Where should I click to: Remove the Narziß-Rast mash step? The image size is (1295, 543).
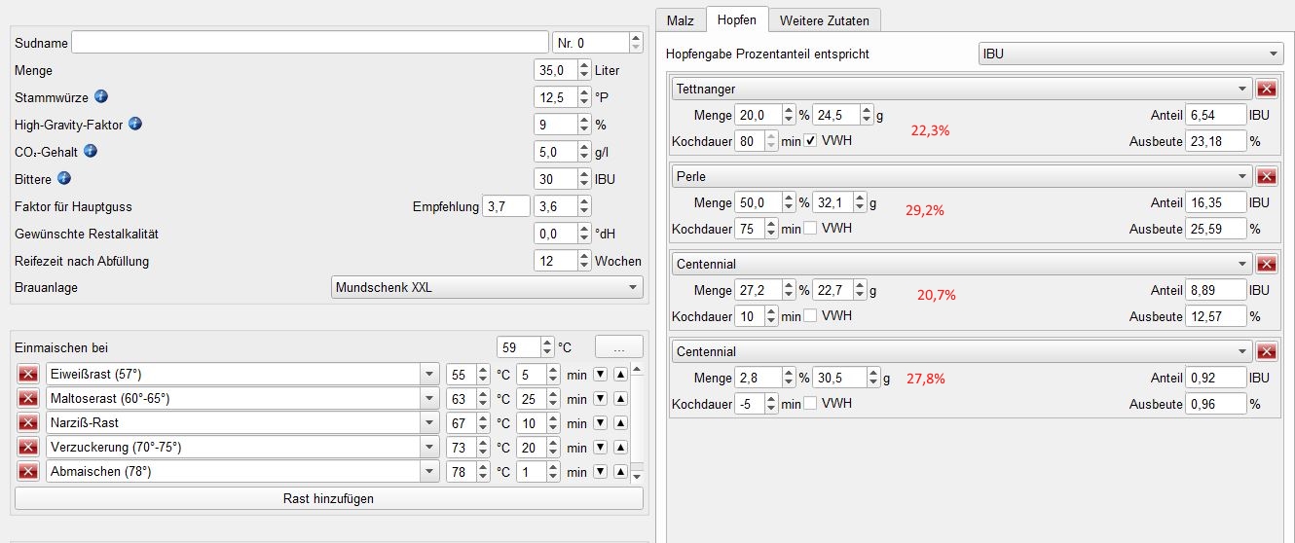28,423
